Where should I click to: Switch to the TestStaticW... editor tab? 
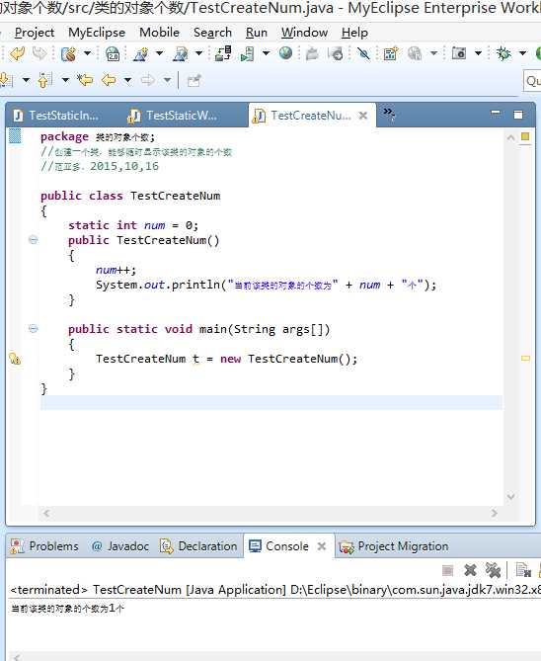173,116
